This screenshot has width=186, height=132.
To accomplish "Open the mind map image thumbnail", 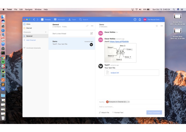I will (x=120, y=53).
